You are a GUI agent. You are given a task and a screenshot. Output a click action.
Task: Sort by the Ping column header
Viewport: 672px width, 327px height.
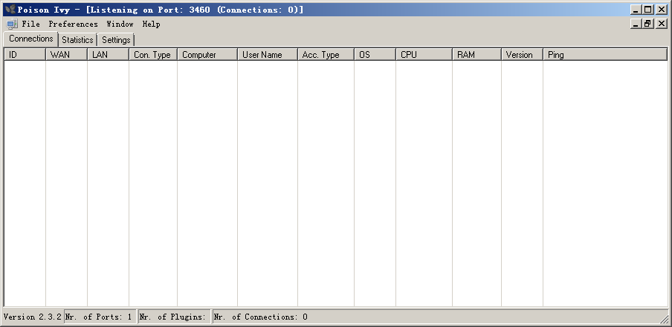605,55
